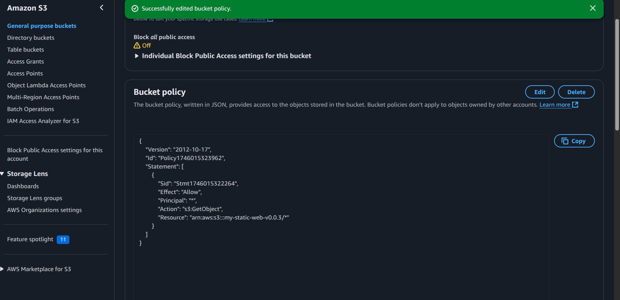Open Table buckets page
This screenshot has width=620, height=300.
(x=25, y=50)
